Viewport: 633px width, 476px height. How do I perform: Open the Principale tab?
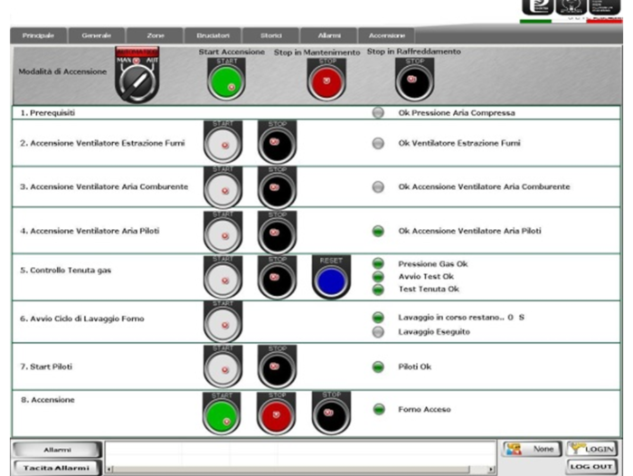point(37,35)
